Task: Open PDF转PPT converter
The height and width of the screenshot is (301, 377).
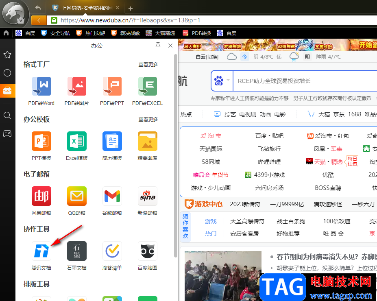Action: [x=112, y=91]
